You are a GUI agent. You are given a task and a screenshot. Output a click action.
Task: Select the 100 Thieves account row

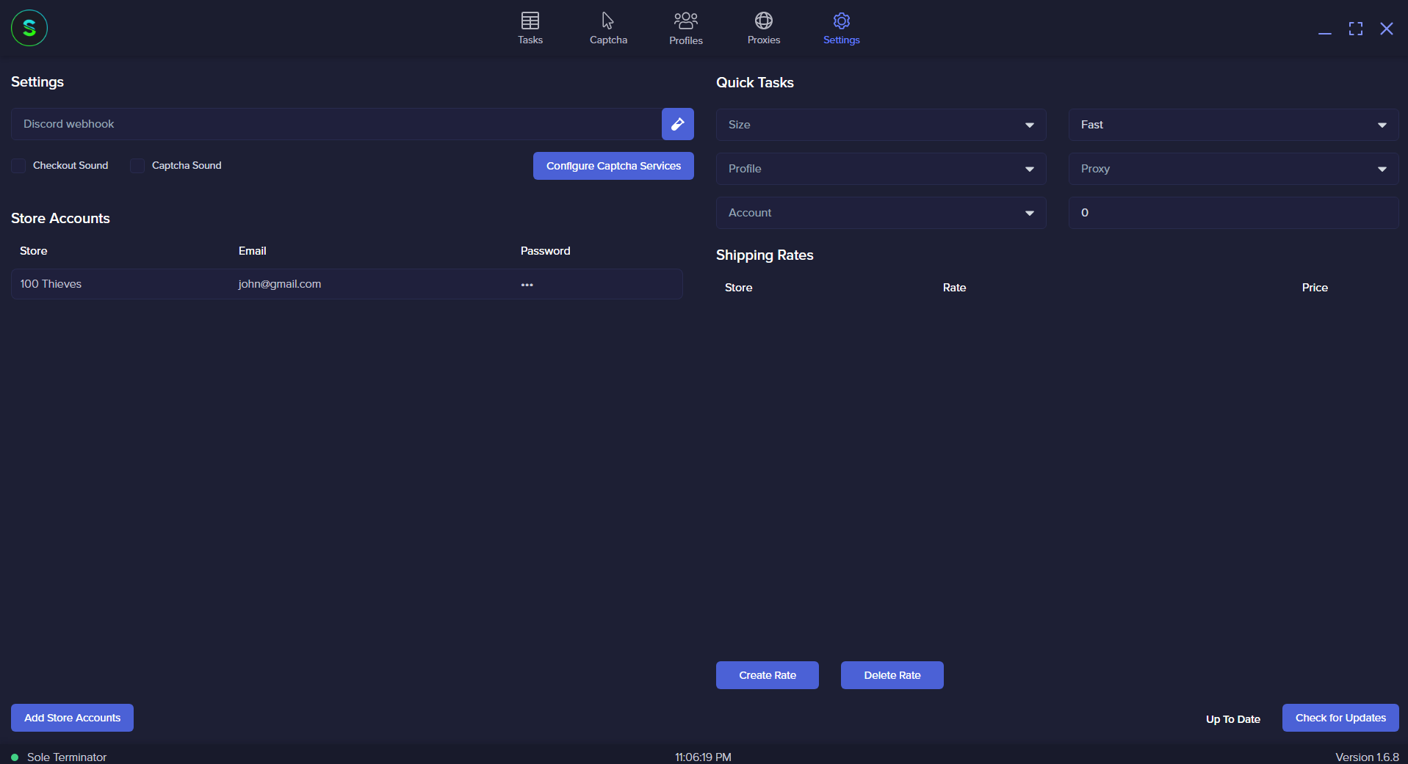point(347,284)
